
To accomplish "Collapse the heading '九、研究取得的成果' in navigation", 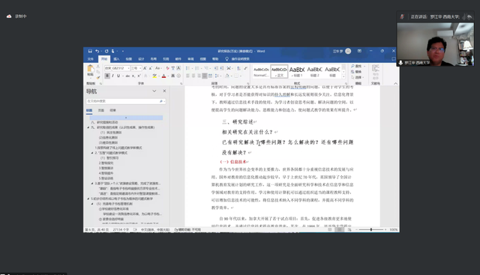I will click(88, 127).
